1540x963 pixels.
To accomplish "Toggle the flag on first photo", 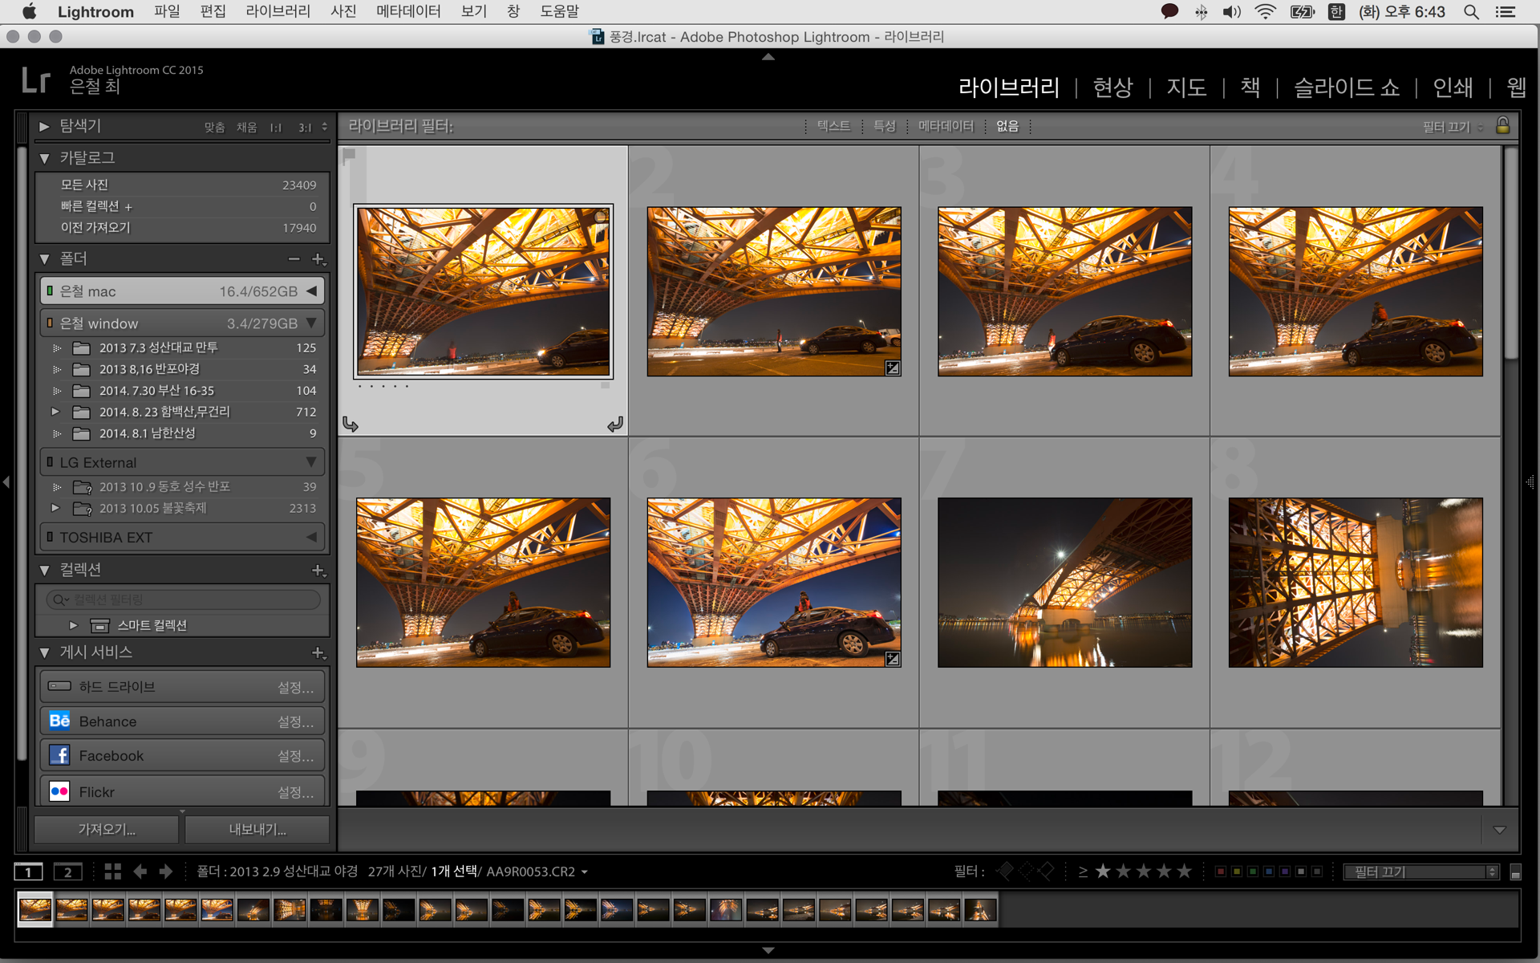I will coord(349,156).
